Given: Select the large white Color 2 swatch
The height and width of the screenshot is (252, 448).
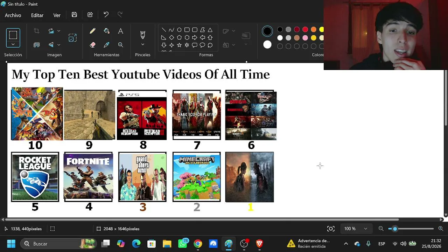Looking at the screenshot, I should click(x=267, y=44).
